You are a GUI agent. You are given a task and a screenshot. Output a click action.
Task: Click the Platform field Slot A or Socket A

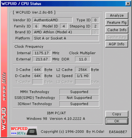[66, 38]
